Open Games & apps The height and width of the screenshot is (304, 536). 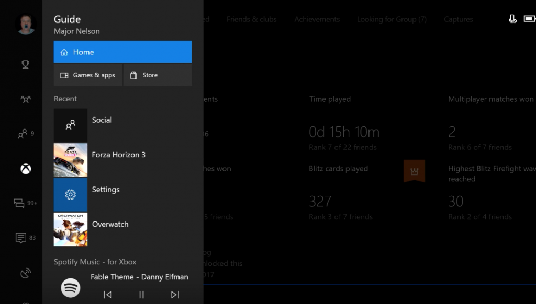[88, 75]
